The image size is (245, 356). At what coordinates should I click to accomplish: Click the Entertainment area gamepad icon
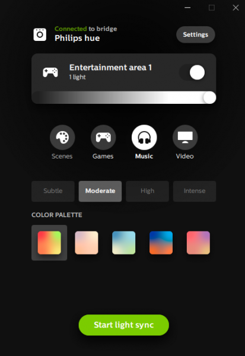tap(50, 72)
